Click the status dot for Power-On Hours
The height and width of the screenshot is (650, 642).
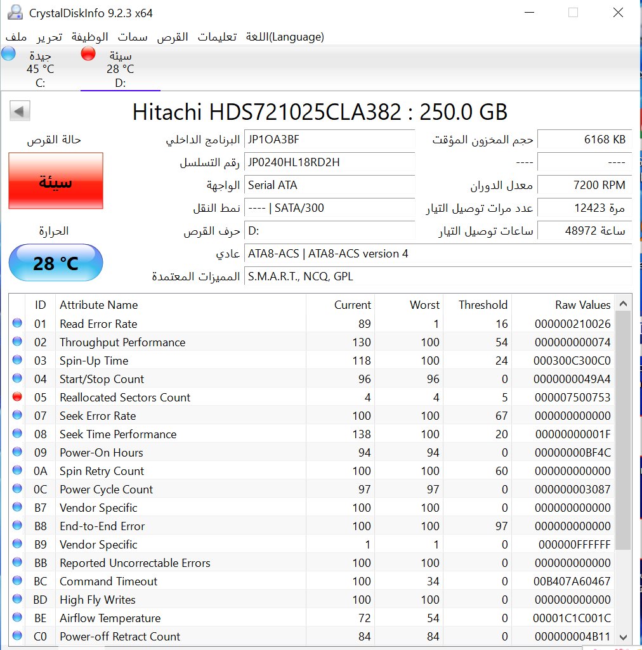17,452
